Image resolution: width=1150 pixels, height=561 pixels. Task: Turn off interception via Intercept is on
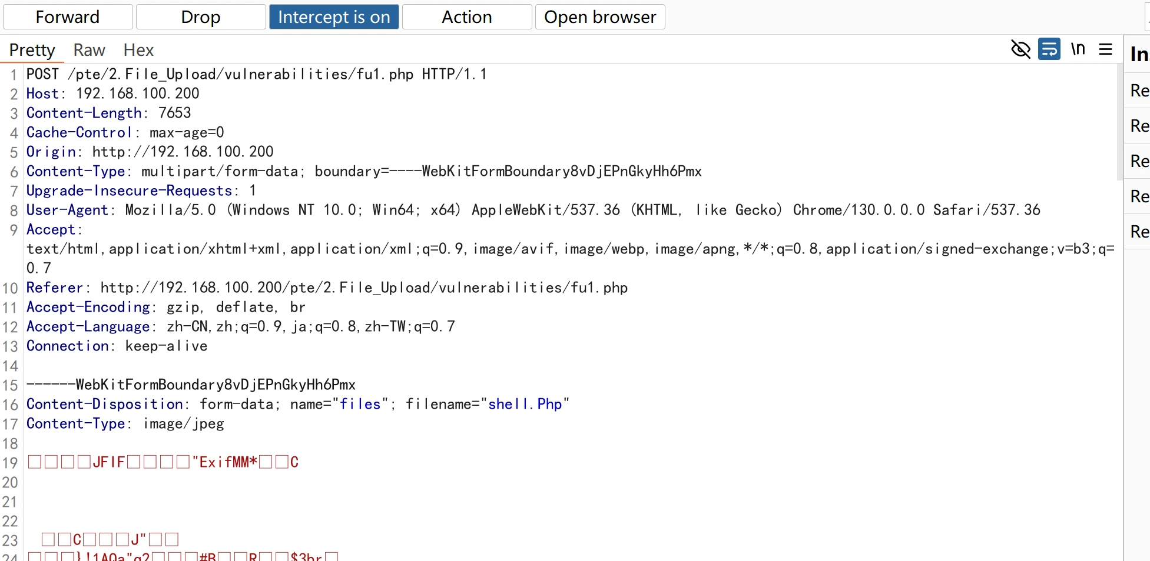[x=334, y=16]
